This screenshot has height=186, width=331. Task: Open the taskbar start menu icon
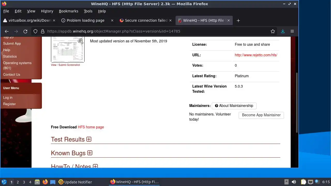(4, 182)
